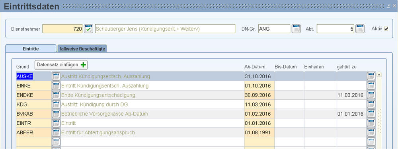Image resolution: width=398 pixels, height=149 pixels.
Task: Open the gehört zu icon in EINKE row
Action: pyautogui.click(x=371, y=86)
